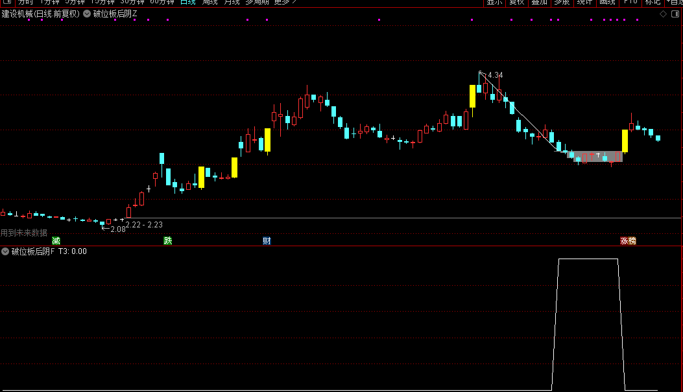683x392 pixels.
Task: Open the indicator menu beside 破位板后阴F
Action: [5, 251]
